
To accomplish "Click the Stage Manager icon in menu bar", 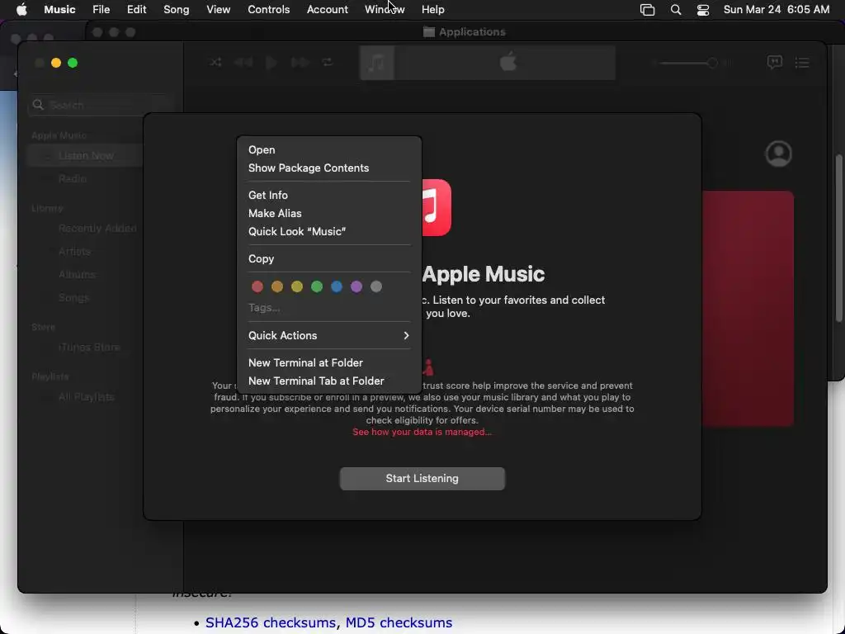I will [x=647, y=9].
